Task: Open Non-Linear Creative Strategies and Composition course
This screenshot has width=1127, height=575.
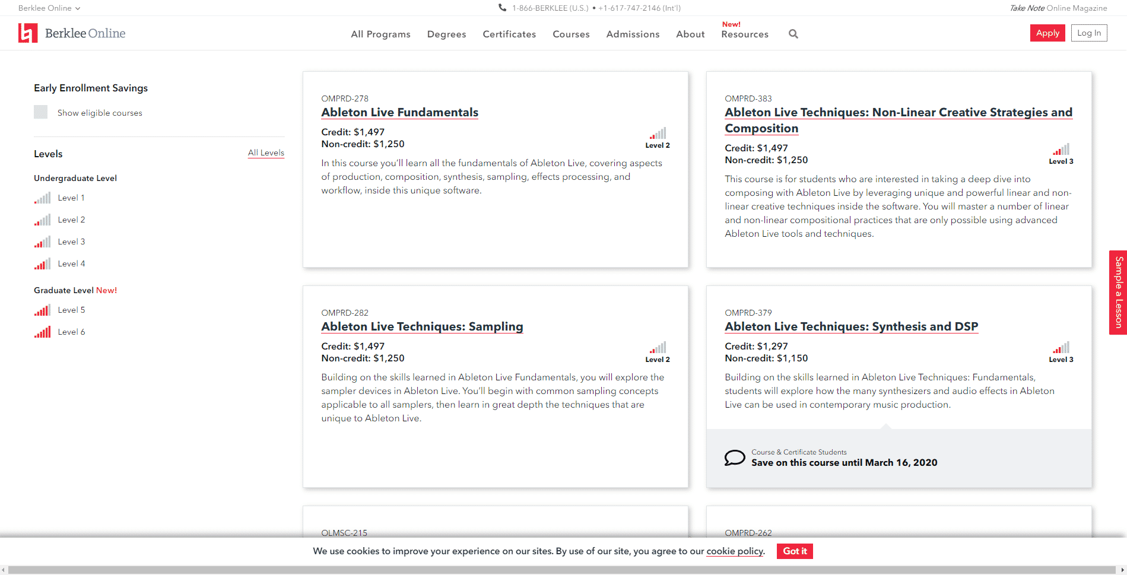Action: [x=899, y=120]
